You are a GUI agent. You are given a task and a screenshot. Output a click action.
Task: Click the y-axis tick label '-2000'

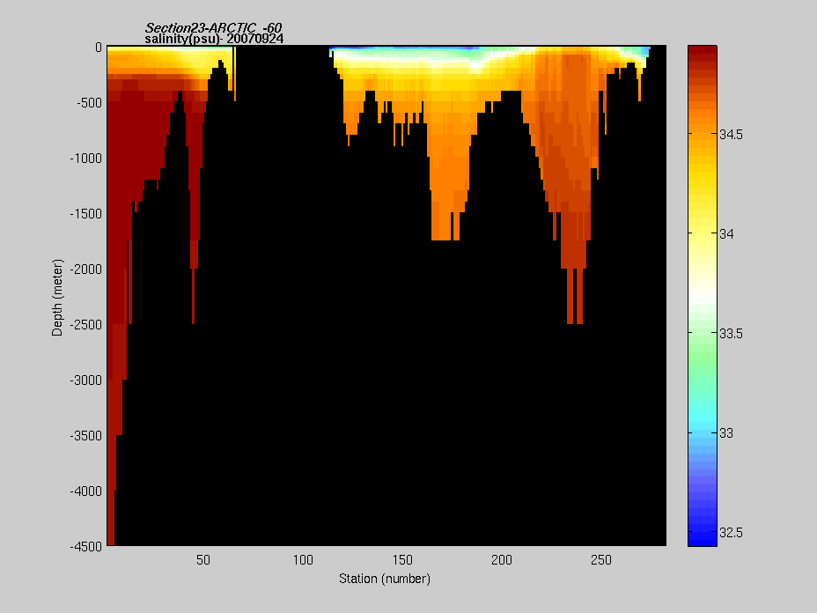86,269
